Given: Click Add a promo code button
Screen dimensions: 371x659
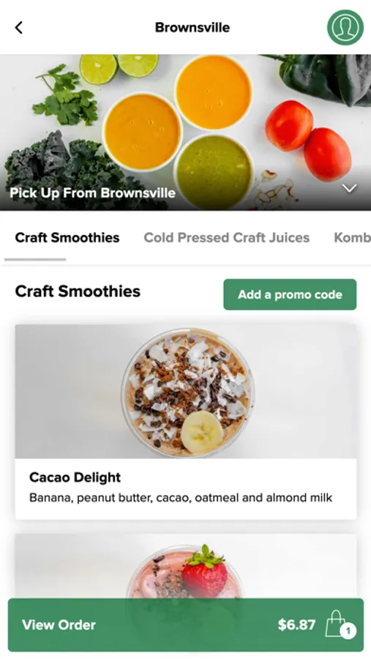Looking at the screenshot, I should tap(290, 294).
